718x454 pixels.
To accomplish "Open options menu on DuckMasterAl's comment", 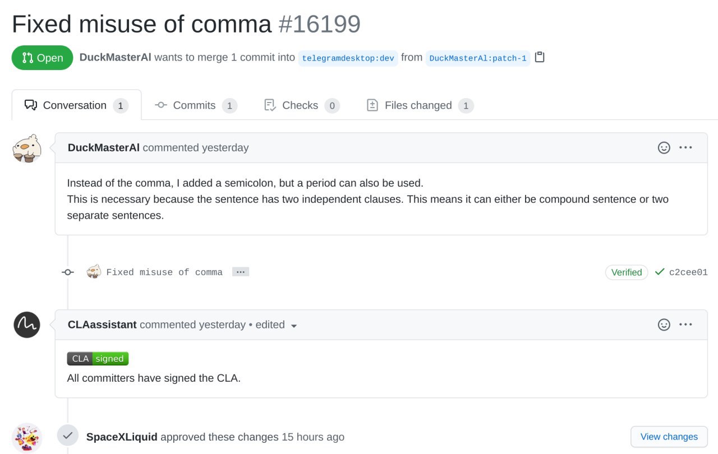I will click(685, 148).
